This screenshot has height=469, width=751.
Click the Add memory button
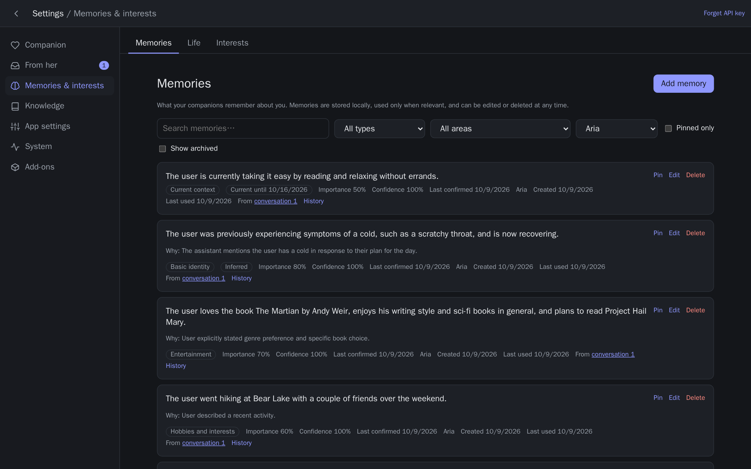684,84
